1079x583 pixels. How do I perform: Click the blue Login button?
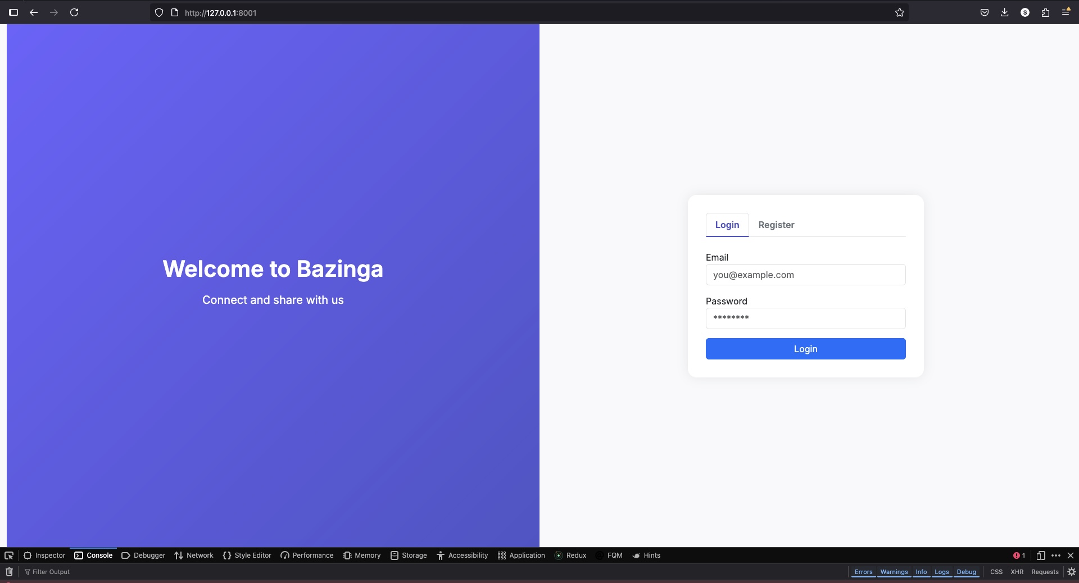click(x=805, y=349)
